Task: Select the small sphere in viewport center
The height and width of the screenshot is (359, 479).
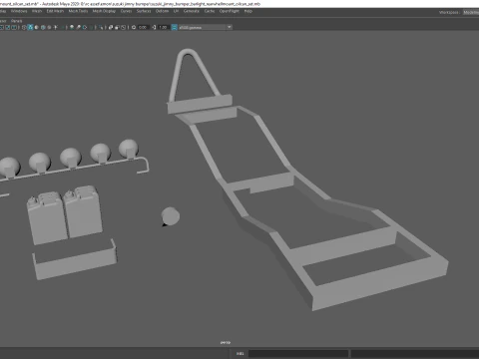Action: 171,216
